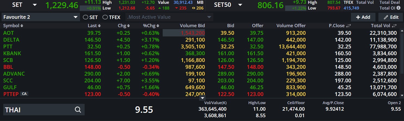The image size is (404, 121).
Task: Click SCC's percent change +3.55%
Action: click(150, 80)
